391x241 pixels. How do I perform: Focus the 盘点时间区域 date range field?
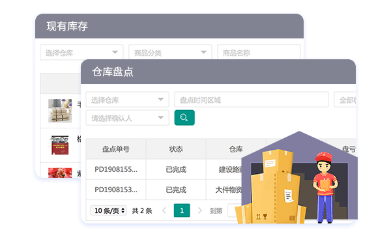click(x=252, y=100)
